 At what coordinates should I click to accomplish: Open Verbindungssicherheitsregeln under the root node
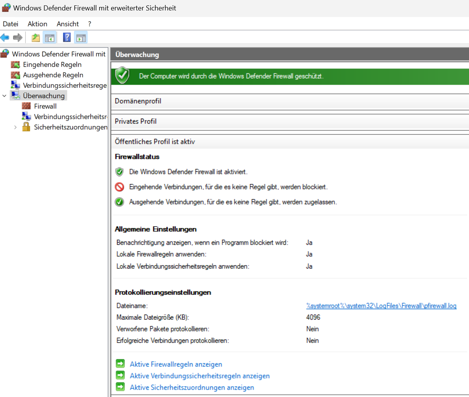(64, 85)
